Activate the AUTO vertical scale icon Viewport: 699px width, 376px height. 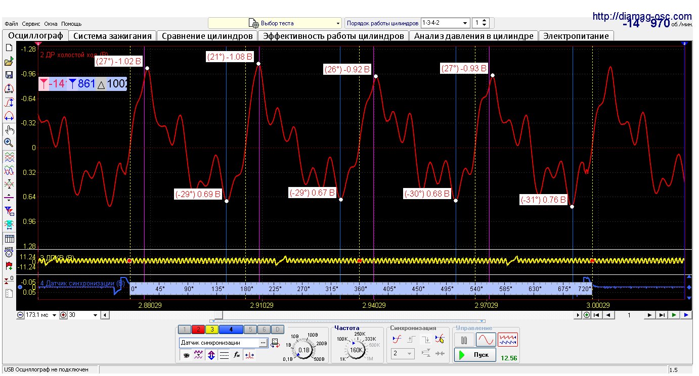(9, 88)
